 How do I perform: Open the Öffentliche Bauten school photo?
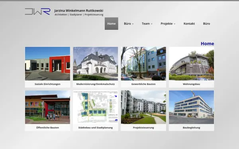[x=47, y=107]
